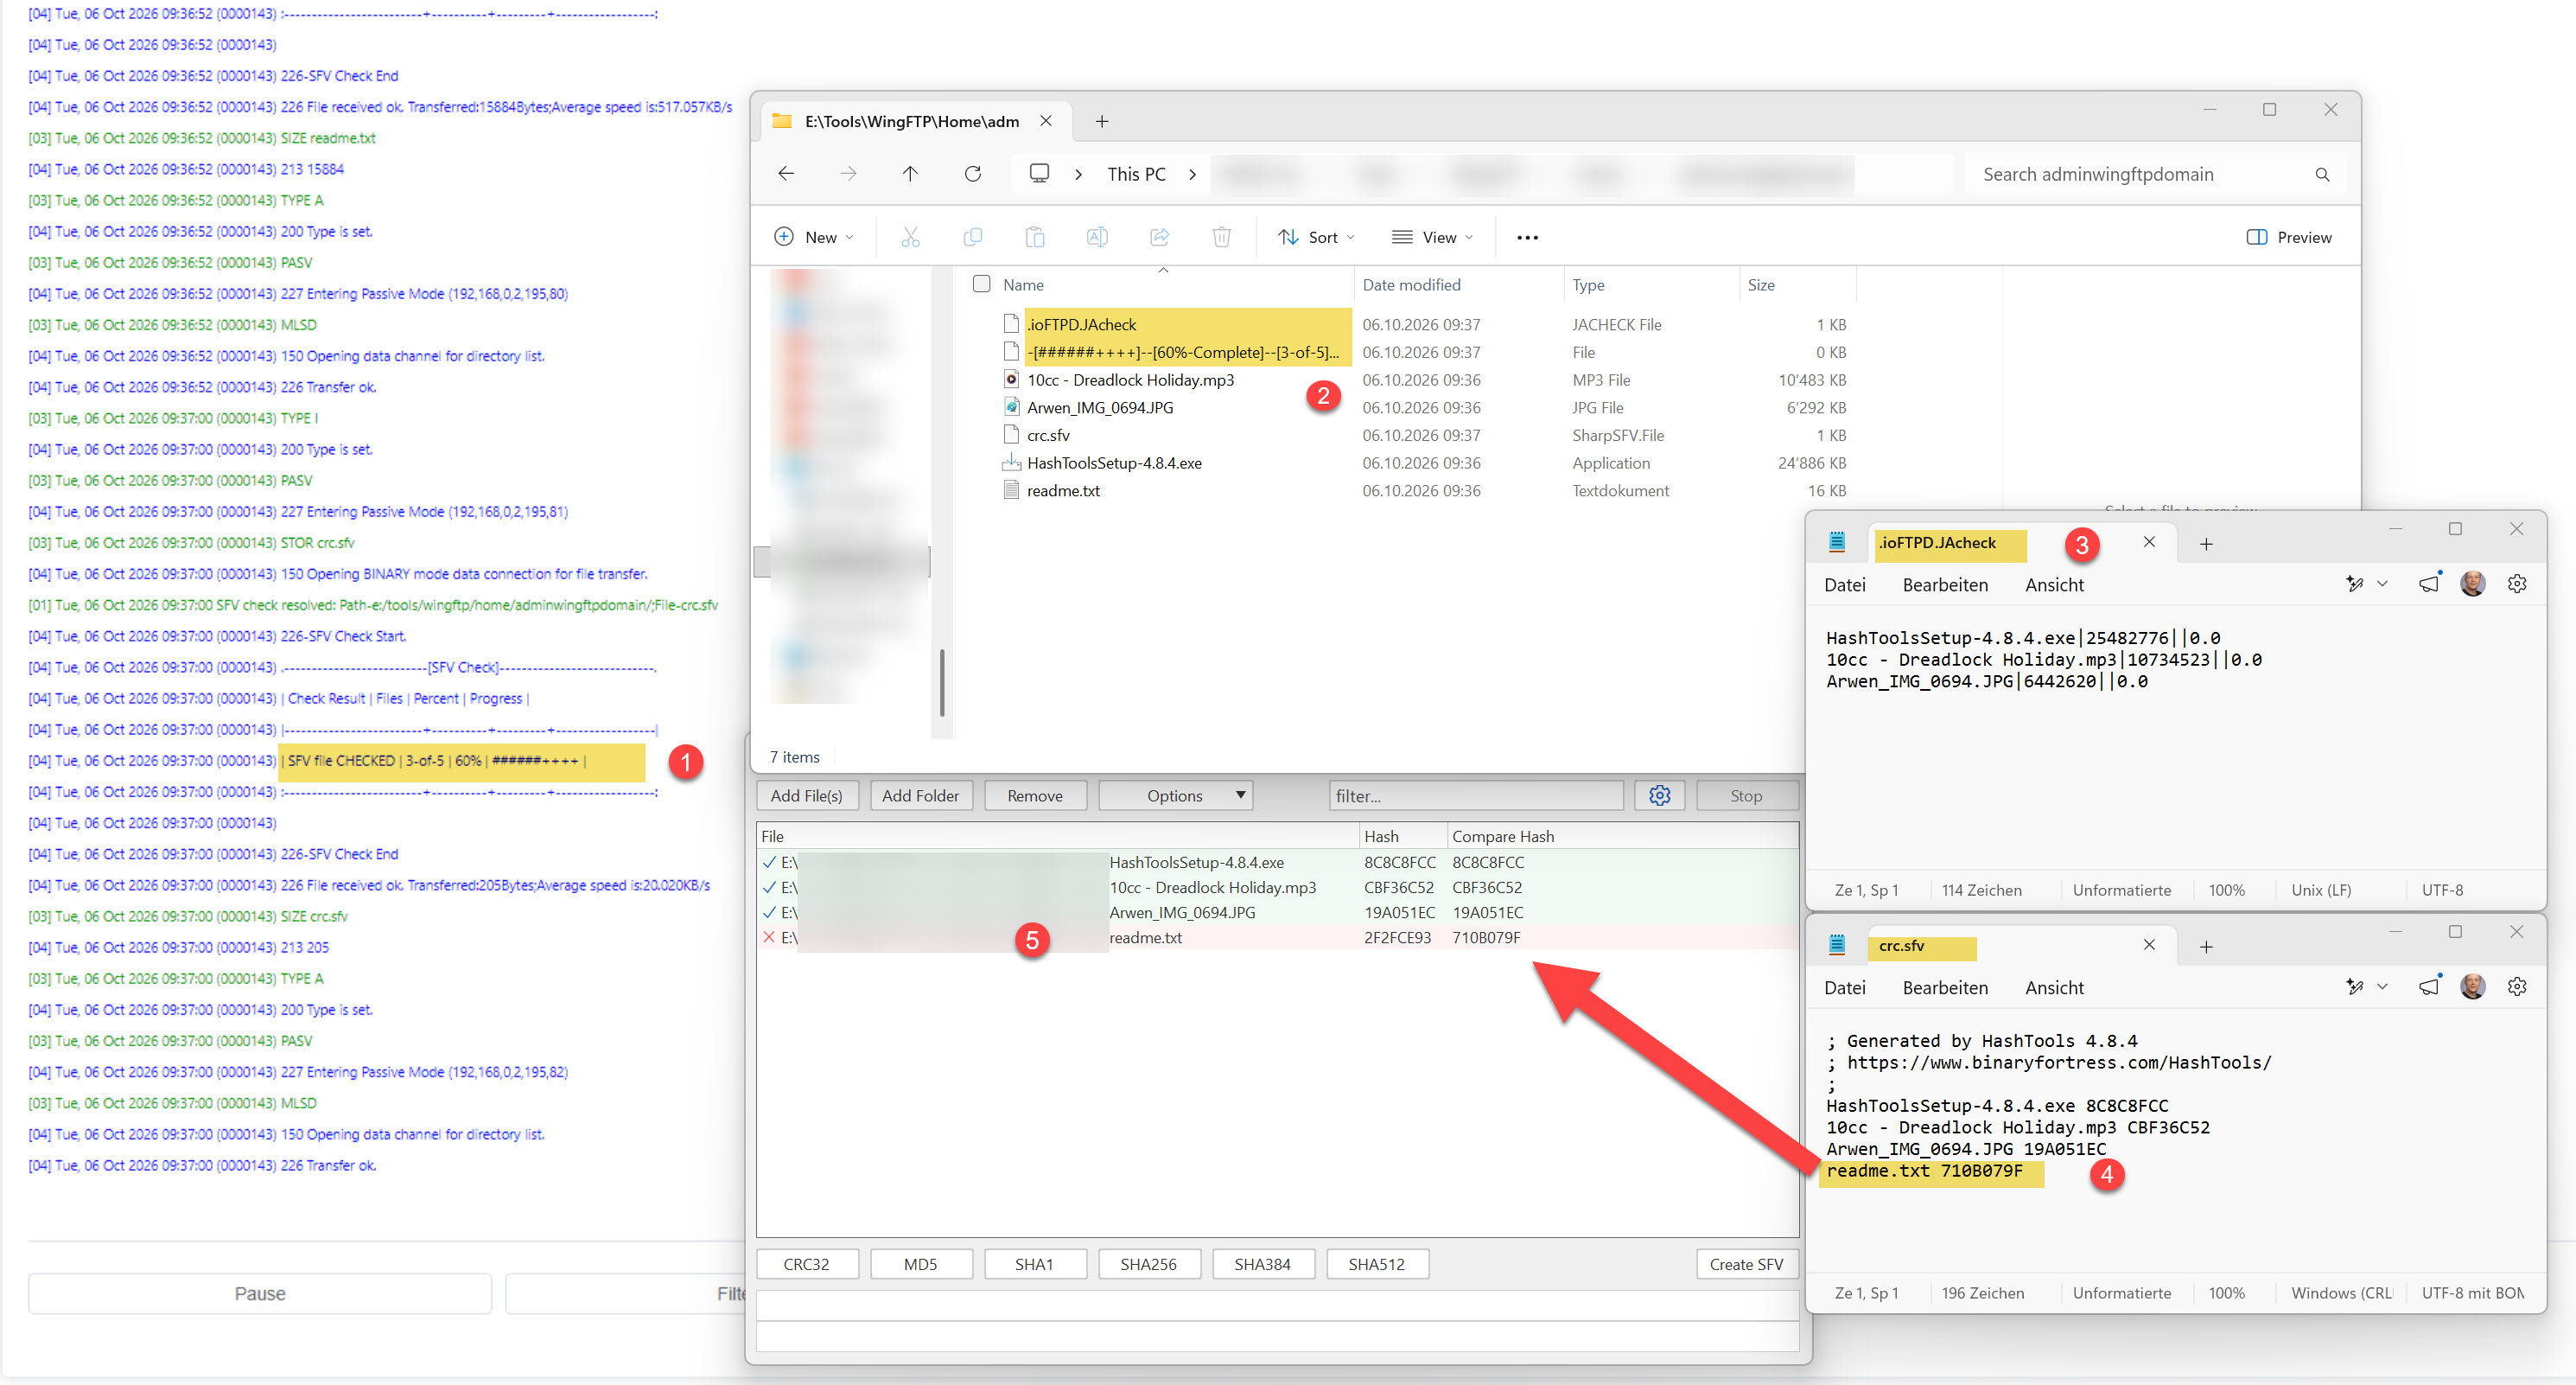Image resolution: width=2576 pixels, height=1385 pixels.
Task: Open the Options dropdown in HashTools
Action: [x=1175, y=795]
